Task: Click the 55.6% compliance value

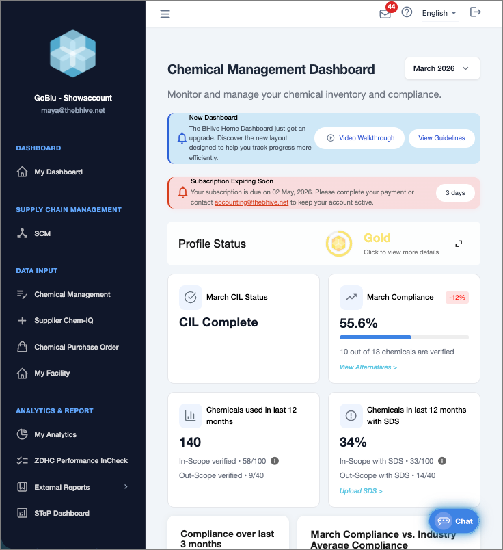Action: point(358,323)
